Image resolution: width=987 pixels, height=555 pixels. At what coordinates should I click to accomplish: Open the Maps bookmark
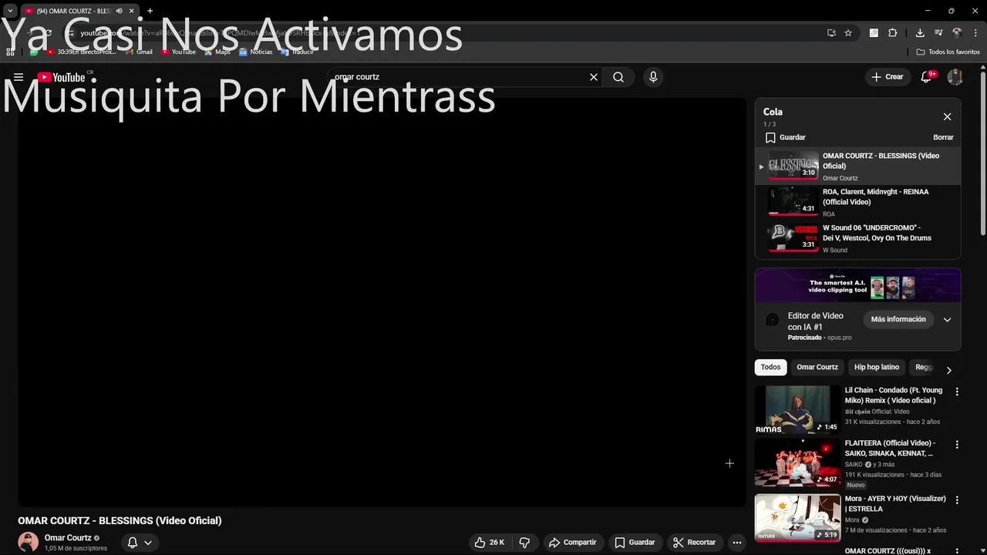[x=217, y=52]
